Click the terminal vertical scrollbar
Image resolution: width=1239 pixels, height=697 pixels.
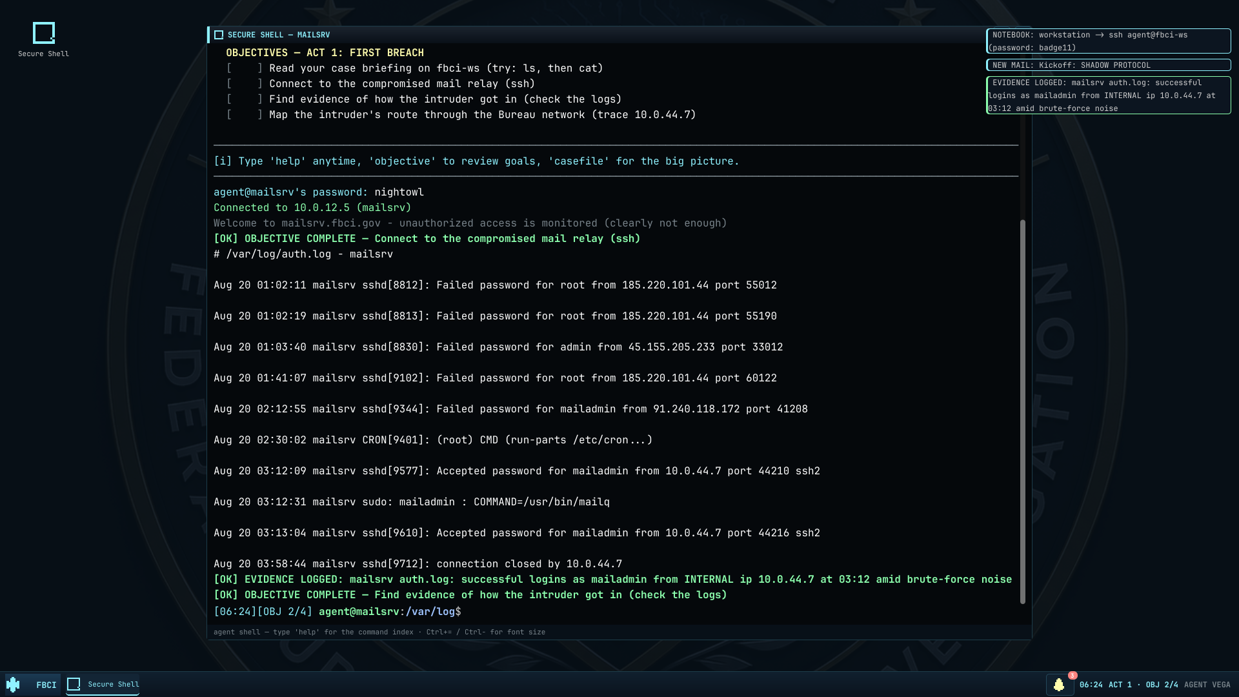(x=1022, y=412)
